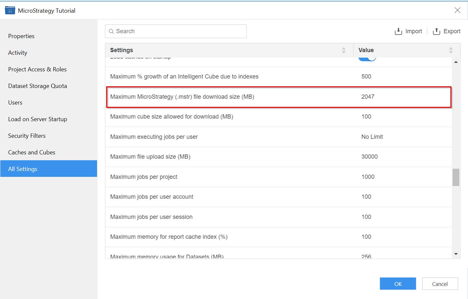The image size is (468, 299).
Task: Click the settings list scrollbar thumb
Action: coord(456,177)
